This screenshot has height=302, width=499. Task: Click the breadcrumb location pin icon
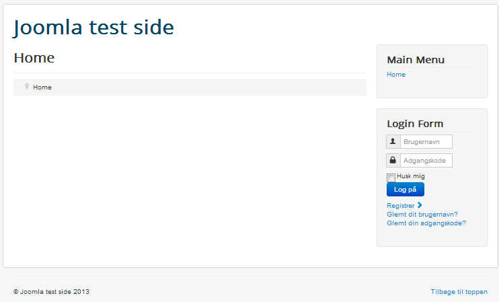pos(27,87)
